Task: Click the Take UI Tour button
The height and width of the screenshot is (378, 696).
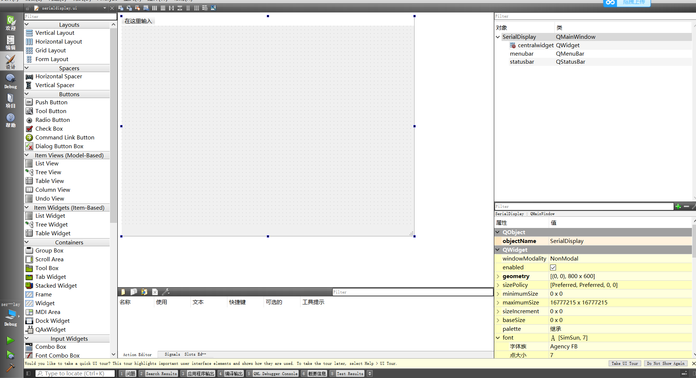Action: pos(625,363)
